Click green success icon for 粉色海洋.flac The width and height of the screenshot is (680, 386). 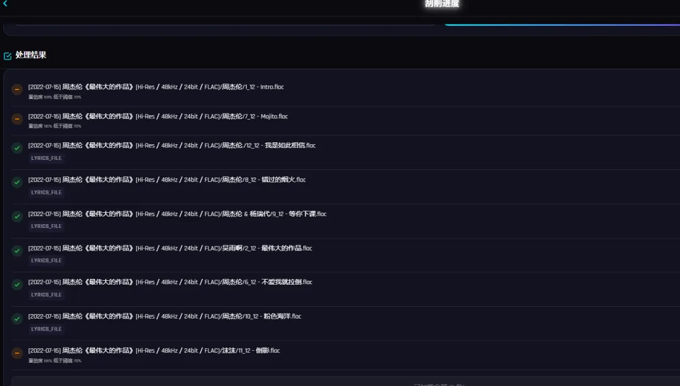point(17,319)
